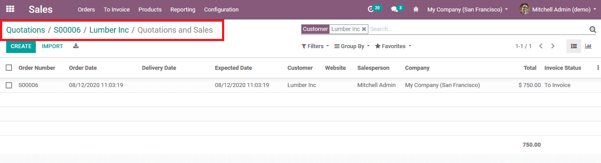Click Mitchell Admin salesperson cell

click(x=376, y=85)
